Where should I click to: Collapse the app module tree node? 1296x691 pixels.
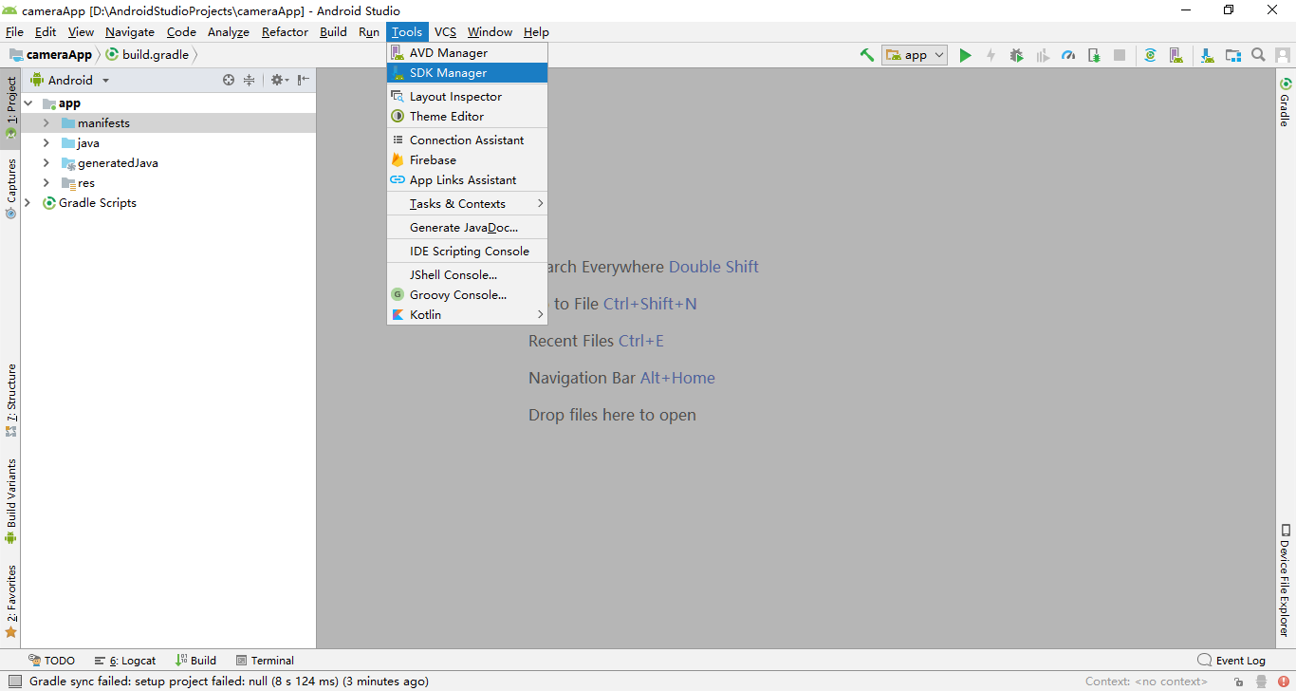[x=28, y=103]
